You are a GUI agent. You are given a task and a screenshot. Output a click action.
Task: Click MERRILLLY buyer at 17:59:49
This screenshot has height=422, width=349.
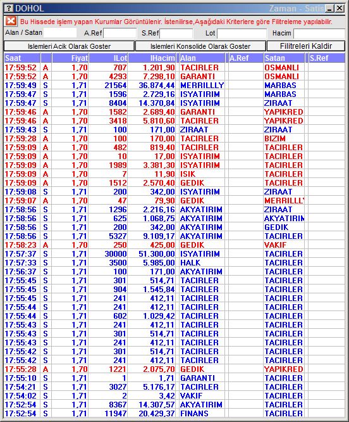click(202, 86)
